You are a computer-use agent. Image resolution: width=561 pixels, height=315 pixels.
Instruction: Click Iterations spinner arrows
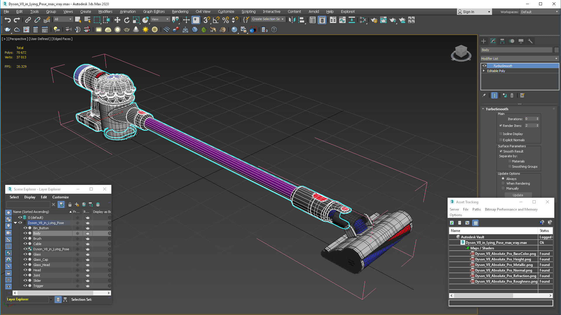point(537,119)
